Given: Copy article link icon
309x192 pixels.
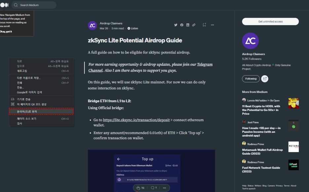Looking at the screenshot, I should 194,25.
